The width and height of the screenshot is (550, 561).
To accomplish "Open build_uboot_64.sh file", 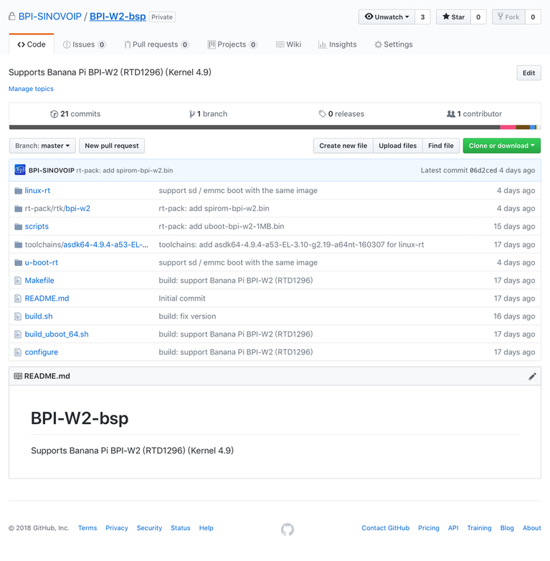I will 57,334.
